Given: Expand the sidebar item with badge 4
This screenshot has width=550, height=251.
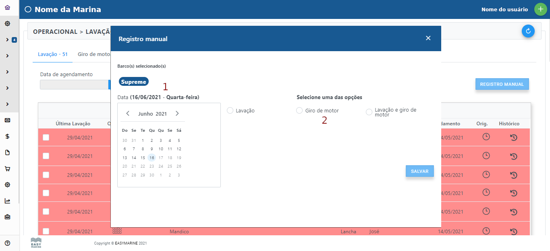Looking at the screenshot, I should pos(7,40).
